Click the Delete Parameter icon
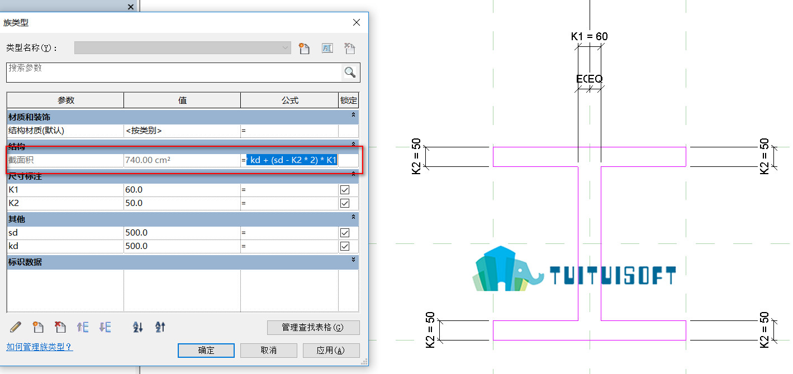This screenshot has width=793, height=374. (x=60, y=327)
